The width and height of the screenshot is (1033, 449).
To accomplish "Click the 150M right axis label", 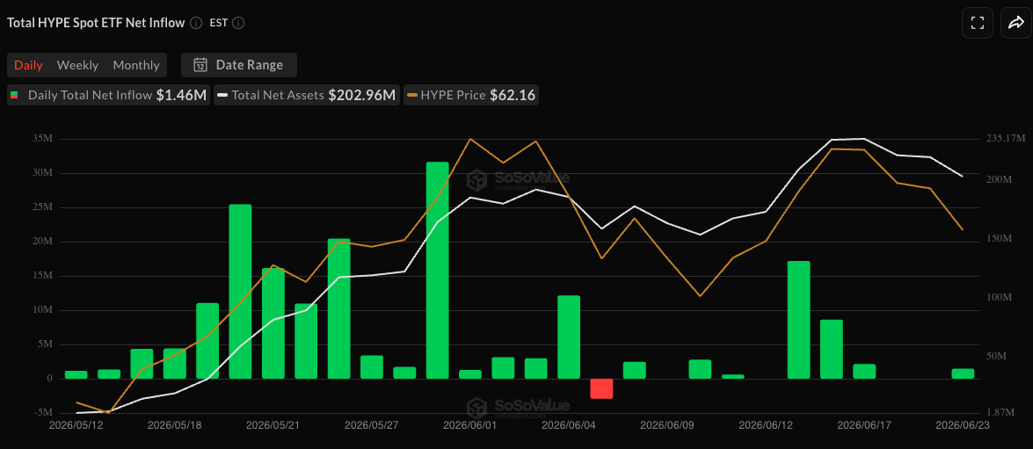I will coord(1000,238).
